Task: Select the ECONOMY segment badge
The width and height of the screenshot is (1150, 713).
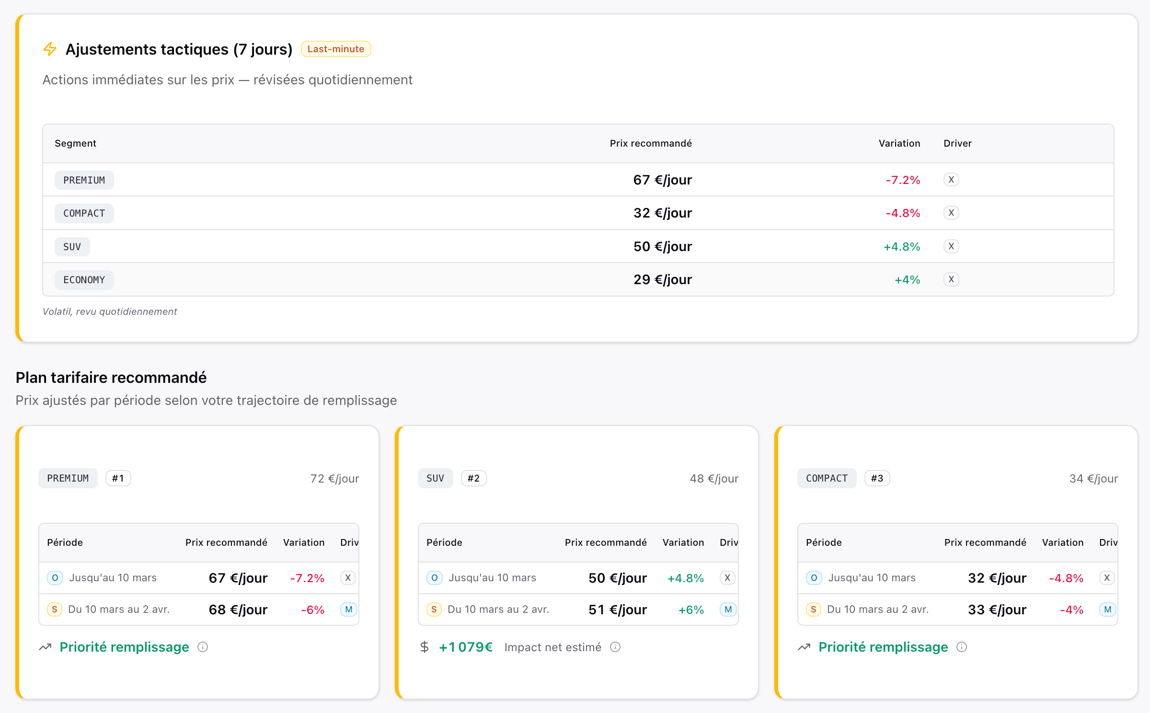Action: click(84, 279)
